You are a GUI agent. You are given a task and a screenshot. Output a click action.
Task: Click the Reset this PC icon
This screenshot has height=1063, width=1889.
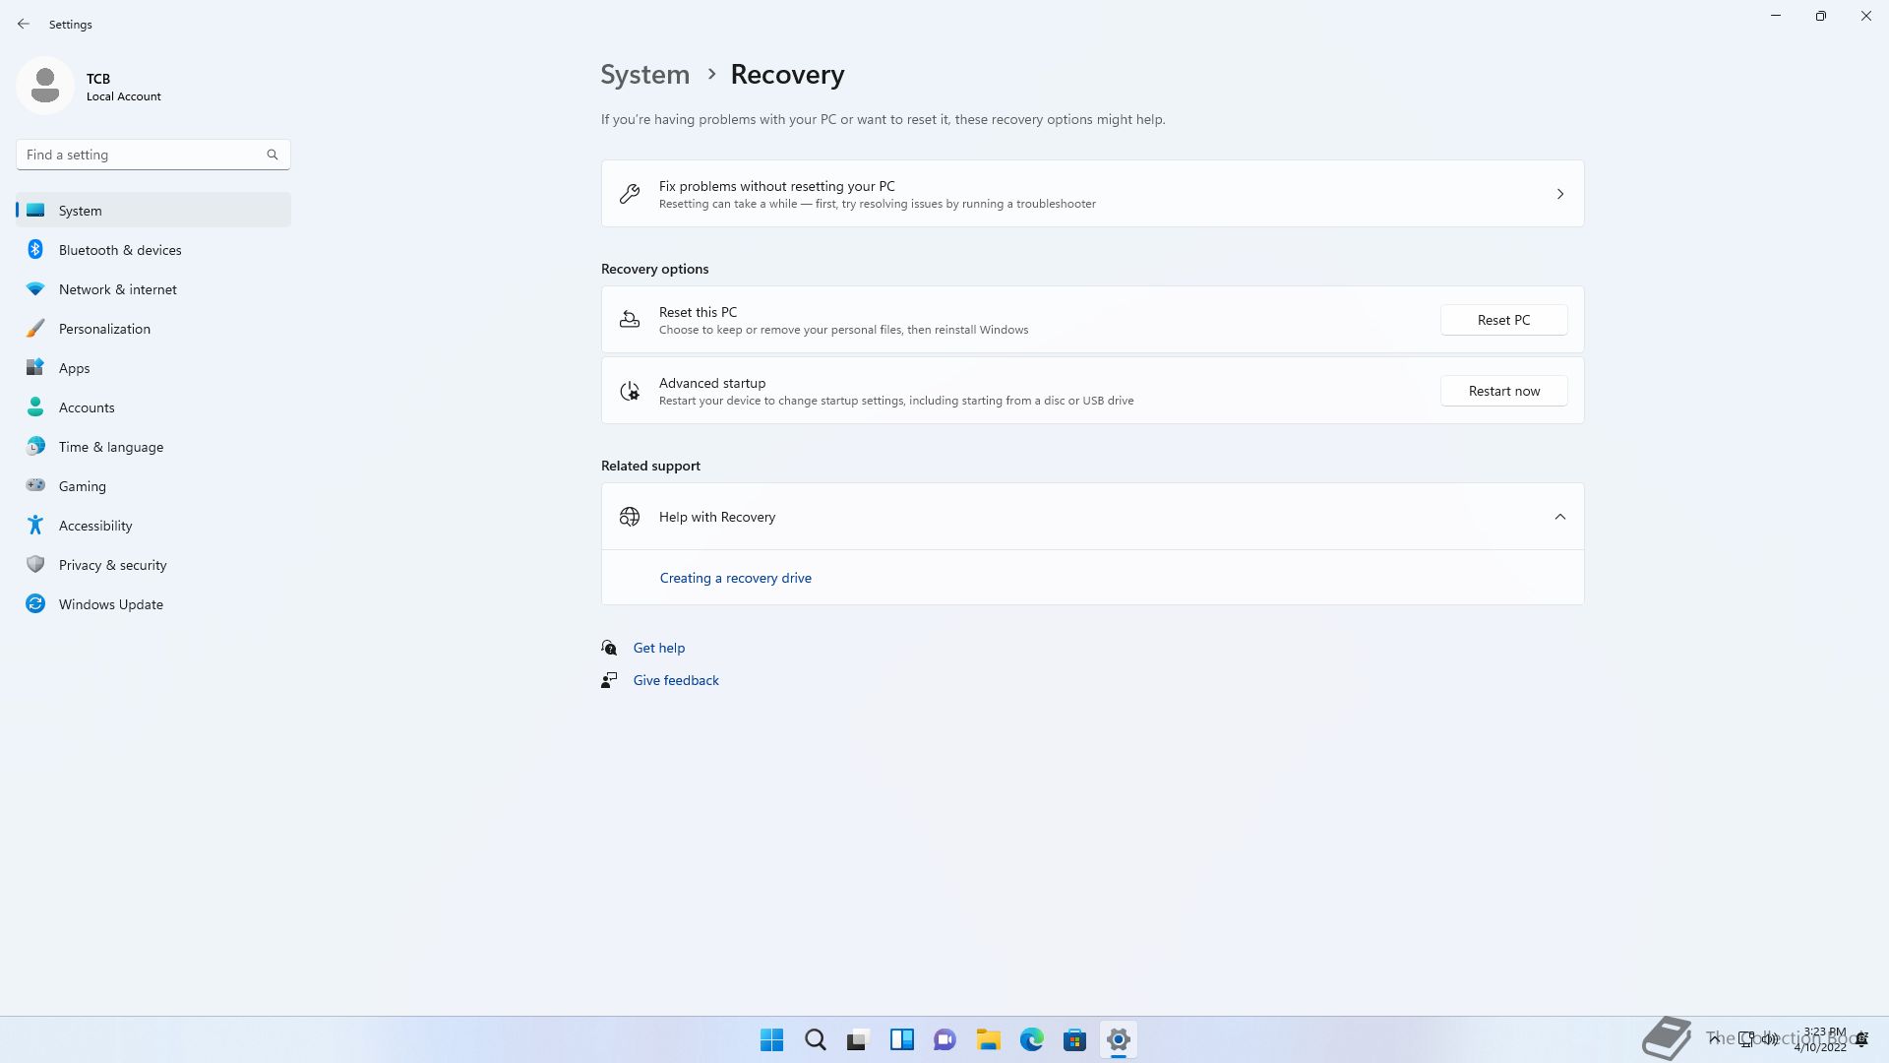[630, 320]
